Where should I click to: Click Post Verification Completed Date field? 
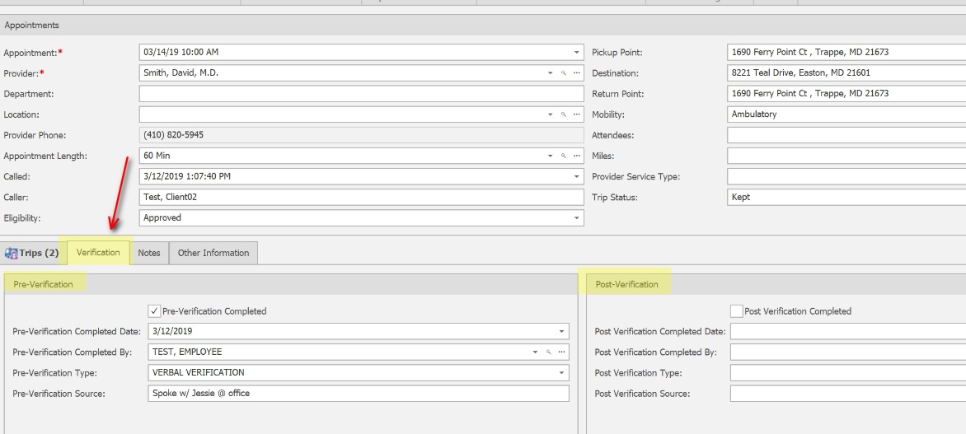(847, 331)
